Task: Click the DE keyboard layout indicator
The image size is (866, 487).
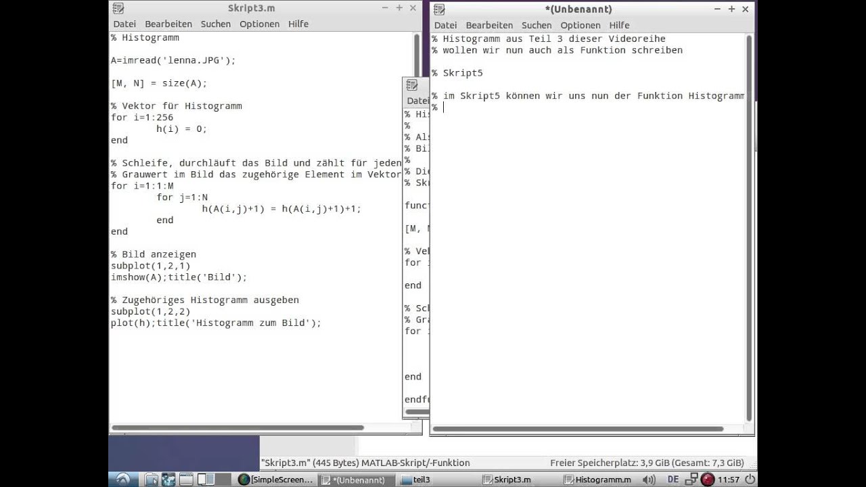Action: click(673, 480)
